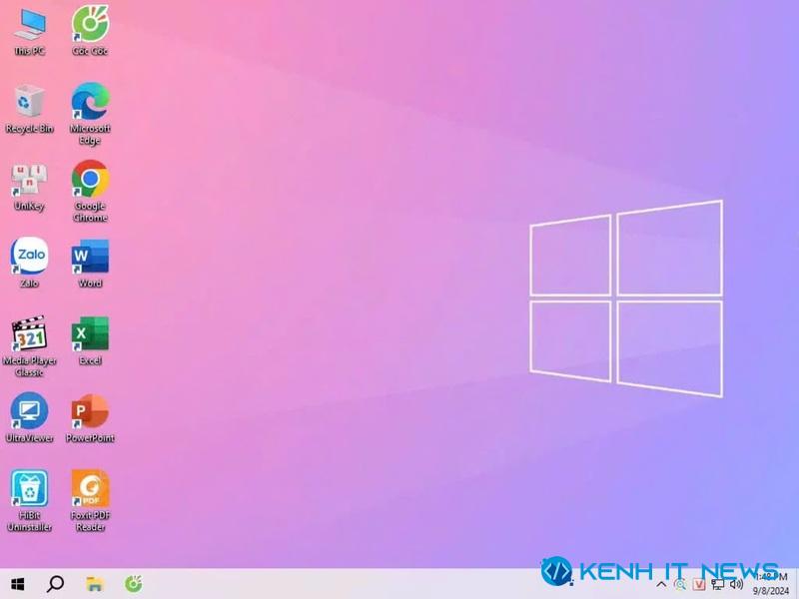Click the taskbar date 9/8/2024
This screenshot has width=799, height=599.
[770, 591]
